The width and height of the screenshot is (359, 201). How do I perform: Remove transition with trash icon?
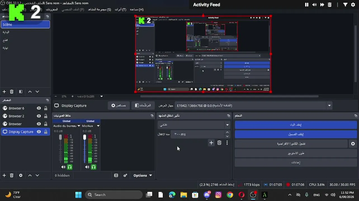click(x=219, y=143)
